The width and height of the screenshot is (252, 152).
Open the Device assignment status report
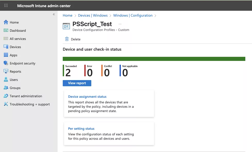click(x=87, y=96)
